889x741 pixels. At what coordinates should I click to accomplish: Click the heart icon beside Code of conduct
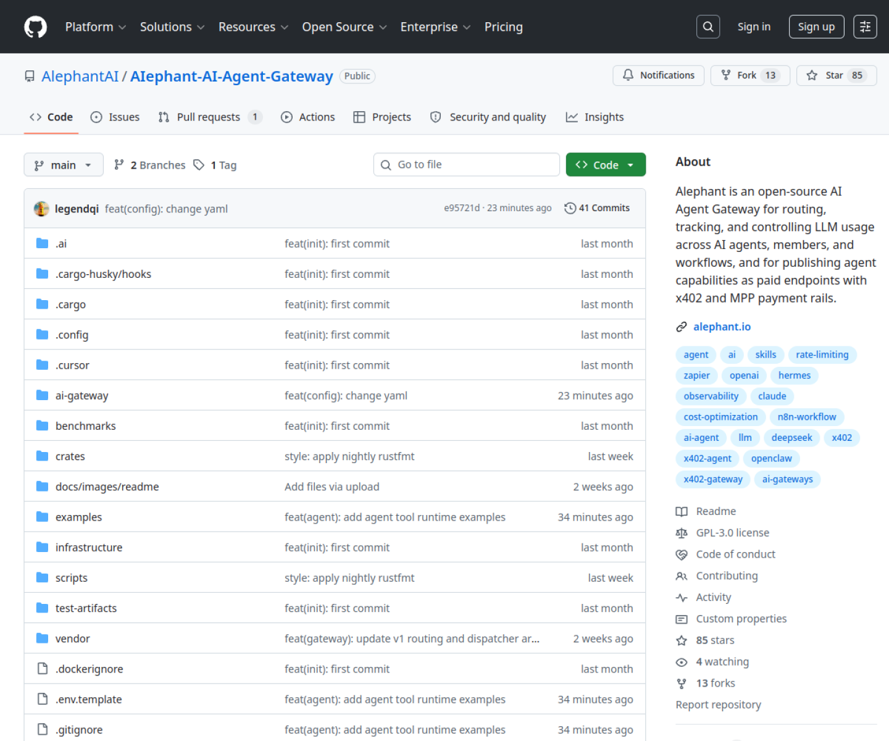pos(682,555)
